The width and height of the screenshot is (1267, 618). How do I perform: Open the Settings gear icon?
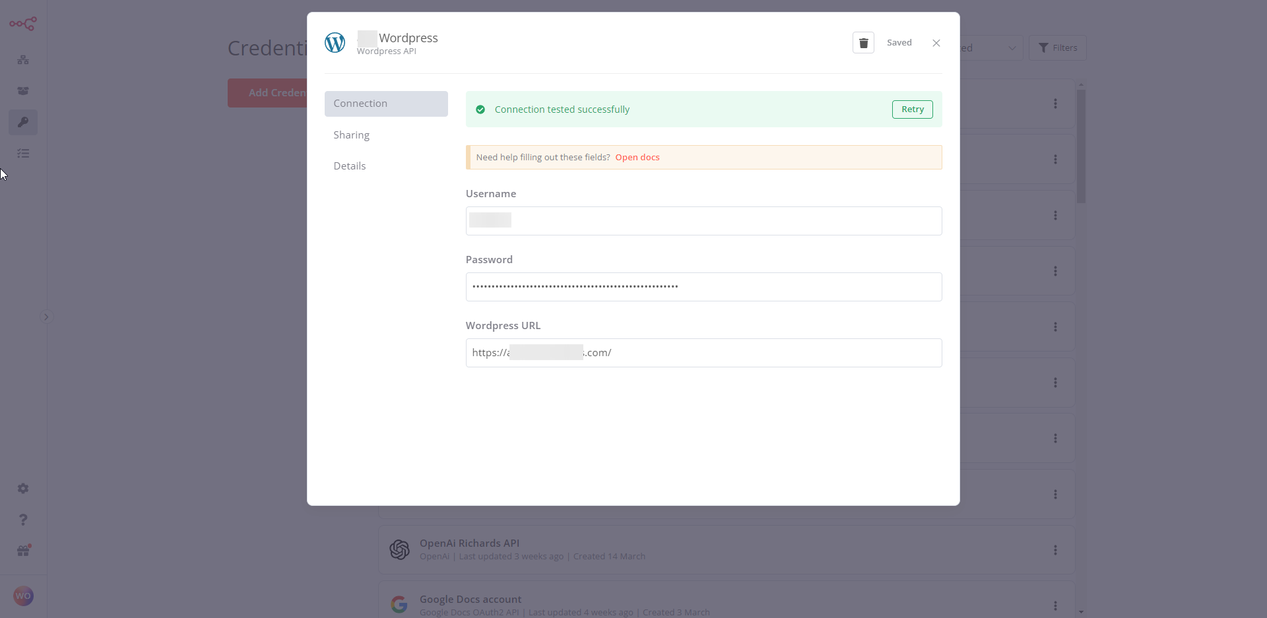[23, 489]
